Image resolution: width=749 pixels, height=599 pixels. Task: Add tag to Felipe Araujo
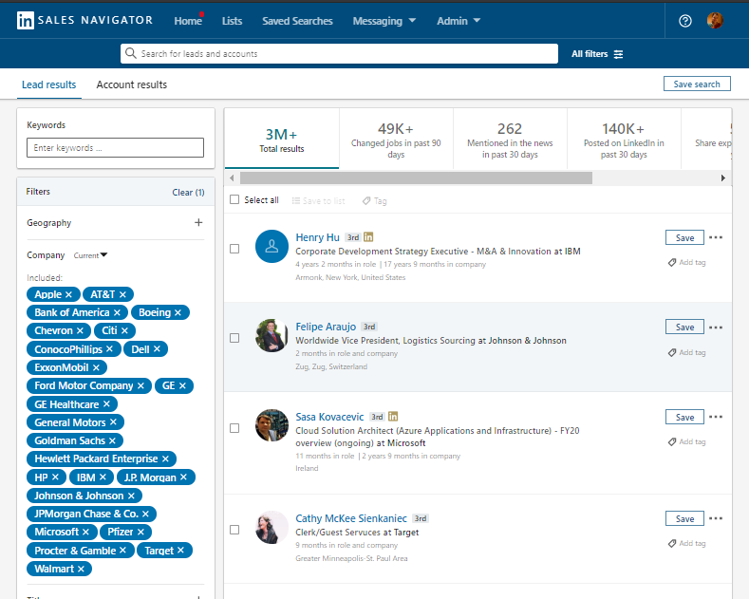tap(687, 352)
